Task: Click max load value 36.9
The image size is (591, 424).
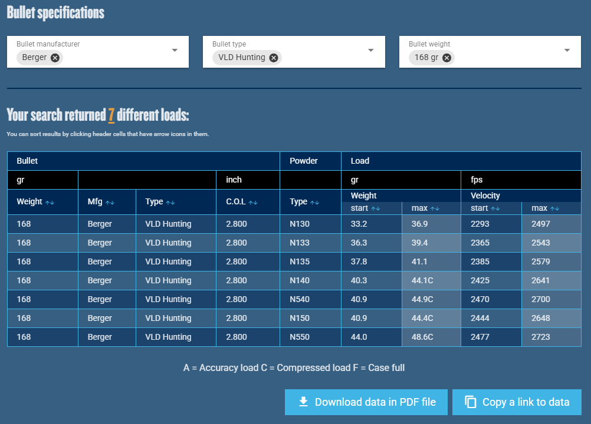Action: (419, 224)
